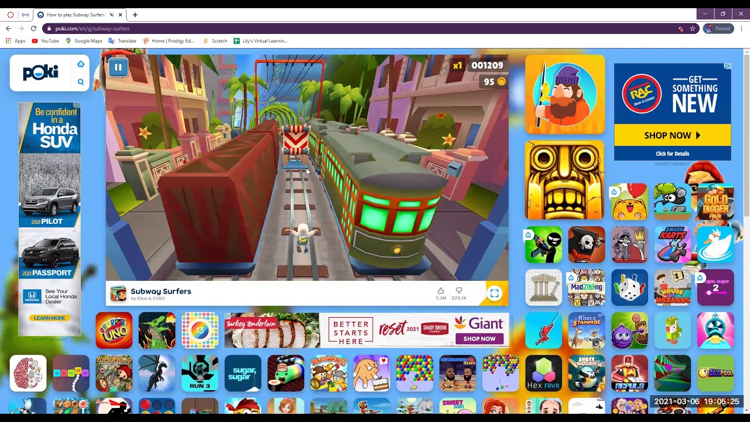The image size is (750, 422).
Task: Open the Rodeo Stampede game tile
Action: point(587,330)
